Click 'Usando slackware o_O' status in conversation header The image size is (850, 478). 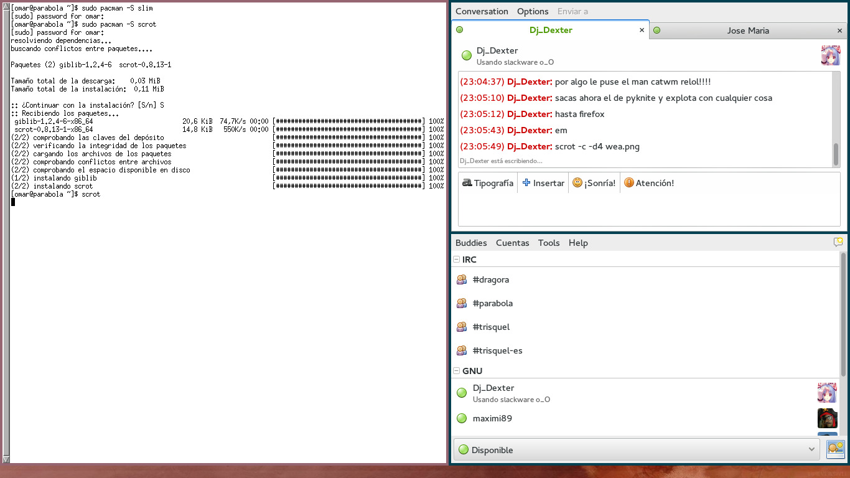[515, 62]
